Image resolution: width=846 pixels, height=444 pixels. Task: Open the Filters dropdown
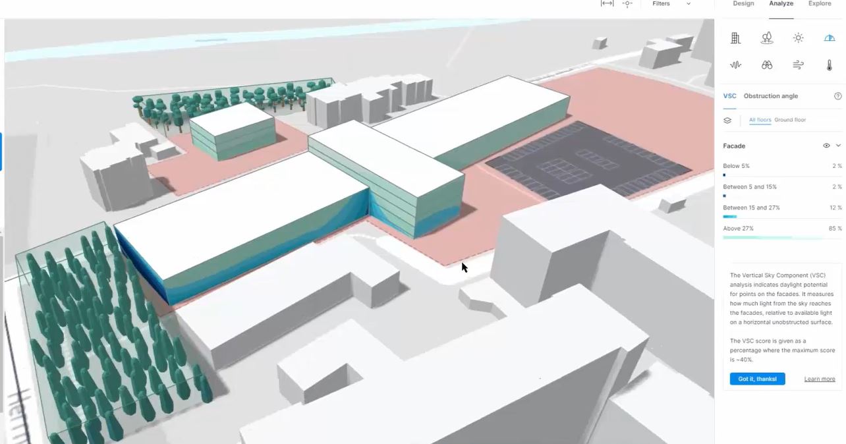click(671, 4)
